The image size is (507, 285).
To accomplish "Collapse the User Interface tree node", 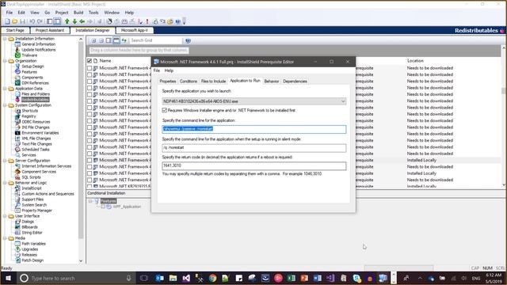I will click(5, 216).
